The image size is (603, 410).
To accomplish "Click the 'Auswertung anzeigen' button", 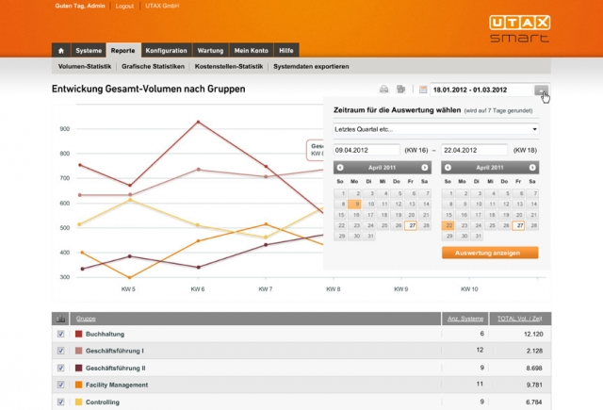I will (489, 253).
